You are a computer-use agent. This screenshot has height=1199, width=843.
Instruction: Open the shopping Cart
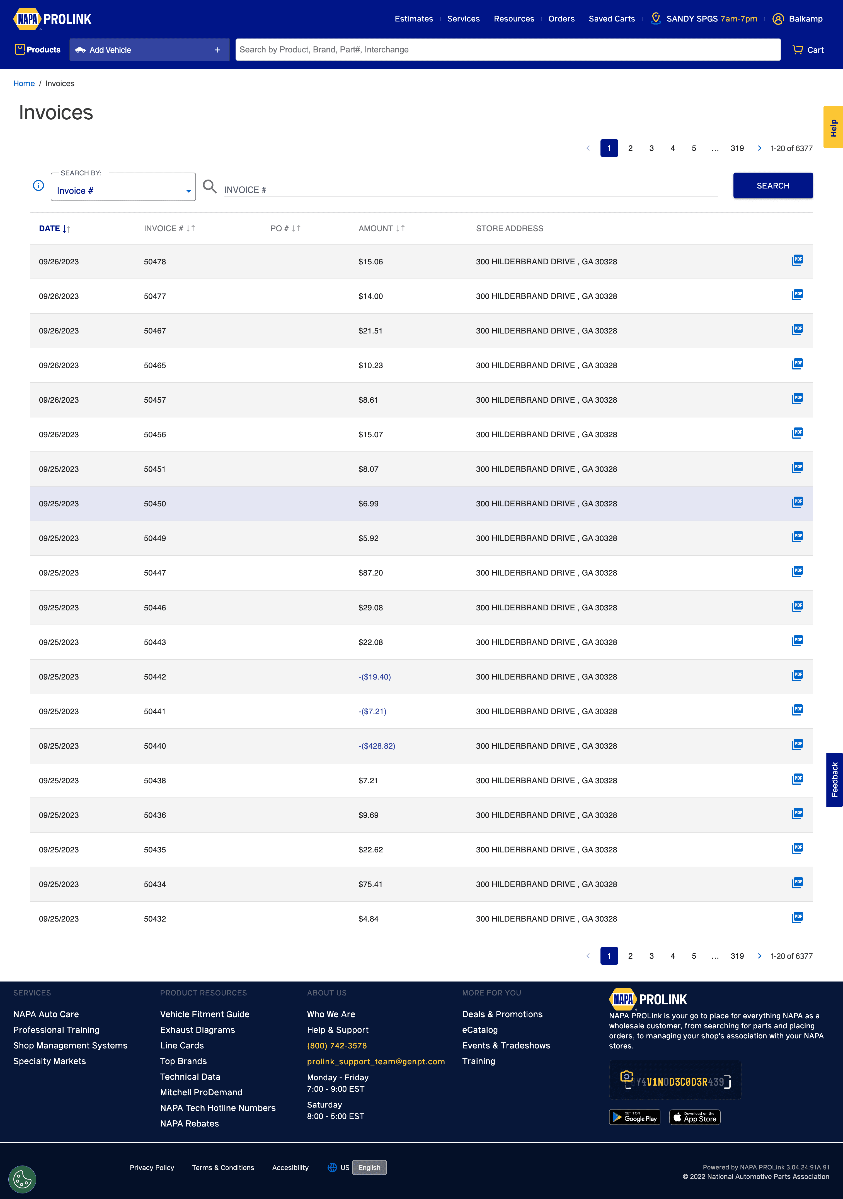pos(808,50)
